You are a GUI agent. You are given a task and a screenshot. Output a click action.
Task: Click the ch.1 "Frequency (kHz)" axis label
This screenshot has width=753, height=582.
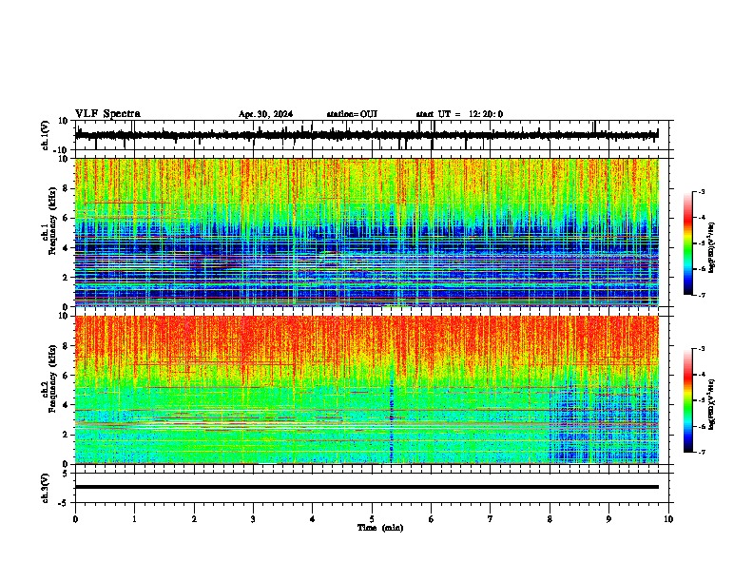[52, 221]
